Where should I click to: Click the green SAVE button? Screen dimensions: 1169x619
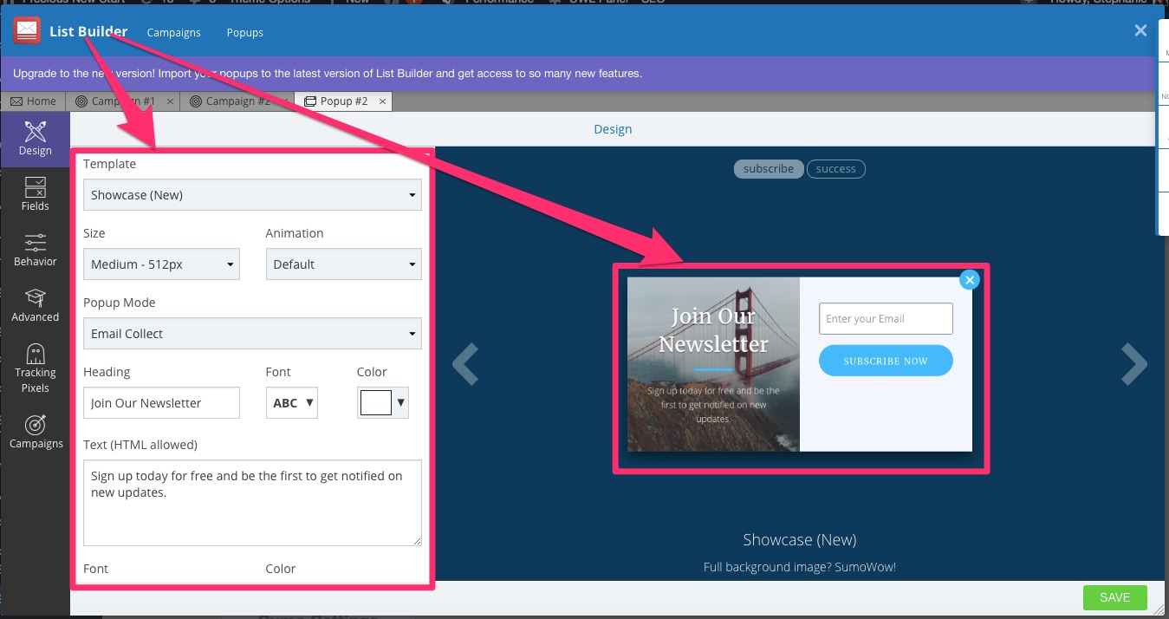pos(1114,597)
